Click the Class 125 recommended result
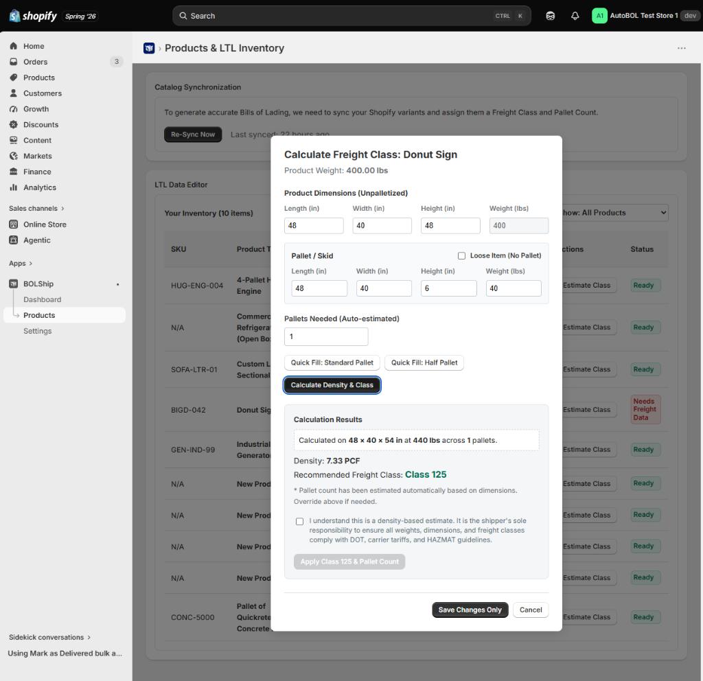The height and width of the screenshot is (681, 703). tap(426, 474)
